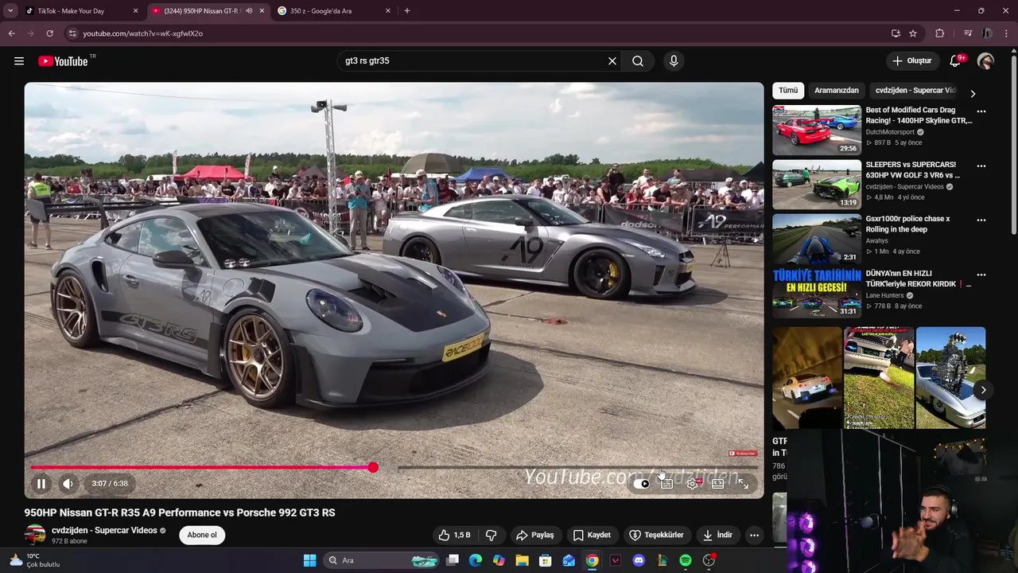Screen dimensions: 1018x573
Task: Start voice search with microphone
Action: point(674,61)
